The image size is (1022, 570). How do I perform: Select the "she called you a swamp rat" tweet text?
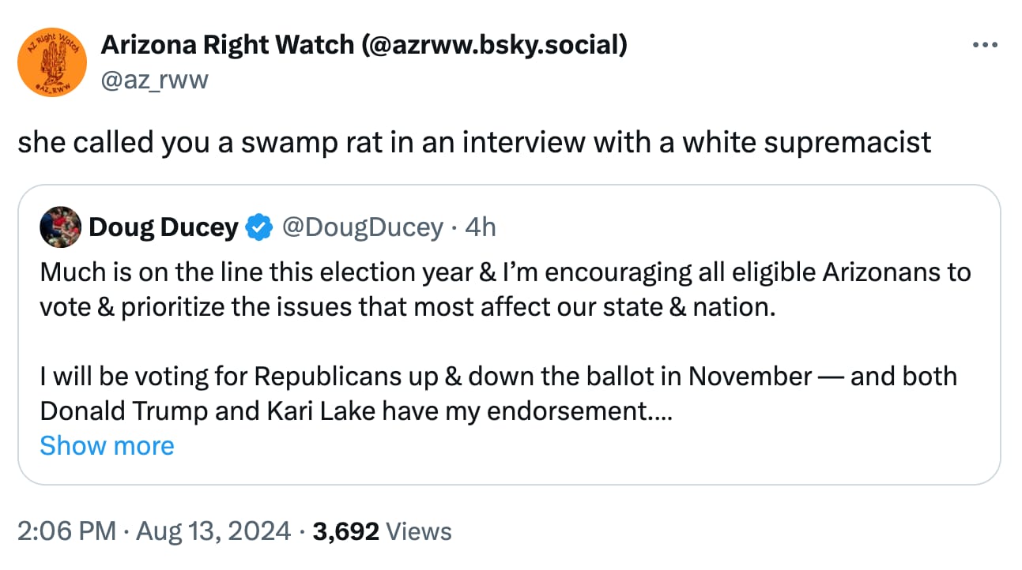coord(474,142)
